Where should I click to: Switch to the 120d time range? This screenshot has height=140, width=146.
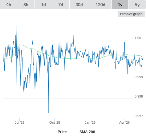[x=100, y=5]
